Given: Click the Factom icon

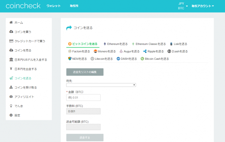Looking at the screenshot, I should point(70,51).
